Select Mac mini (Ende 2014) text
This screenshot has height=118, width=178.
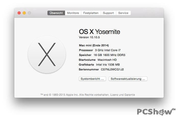[94, 45]
